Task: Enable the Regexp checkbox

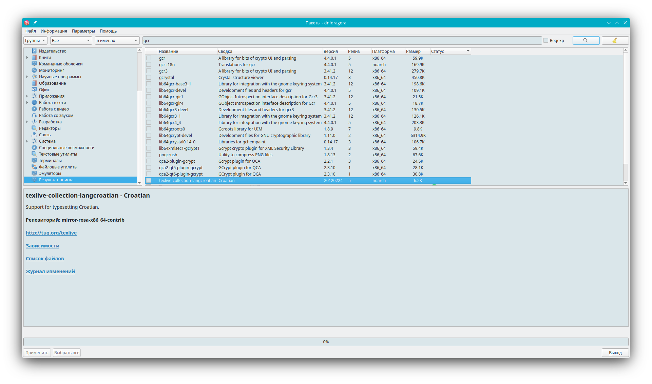Action: point(546,40)
